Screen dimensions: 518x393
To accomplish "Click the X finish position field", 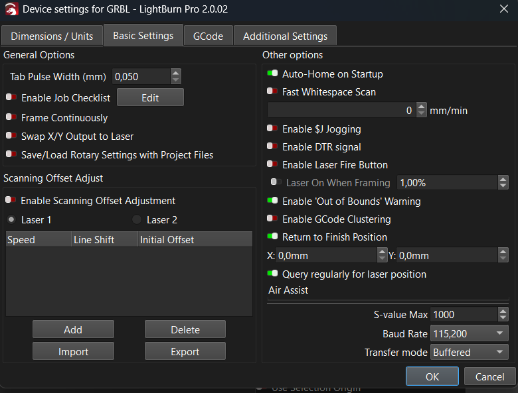I will 326,255.
